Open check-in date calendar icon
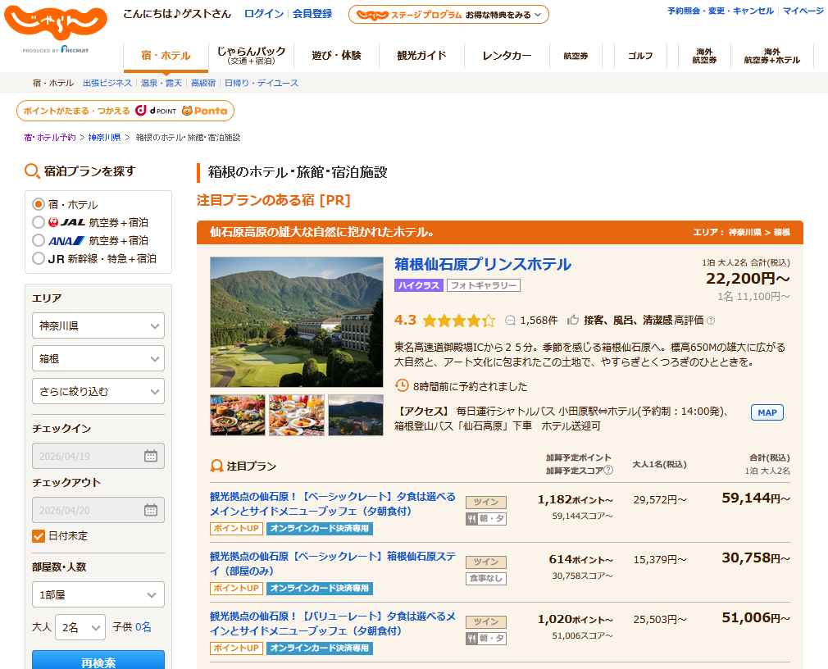This screenshot has width=828, height=669. 150,456
